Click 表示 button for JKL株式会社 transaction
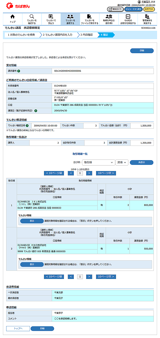The image size is (160, 338). coord(32,221)
